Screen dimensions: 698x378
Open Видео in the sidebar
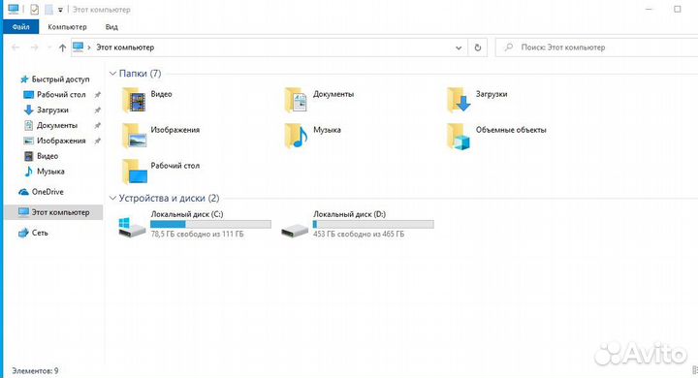[41, 156]
